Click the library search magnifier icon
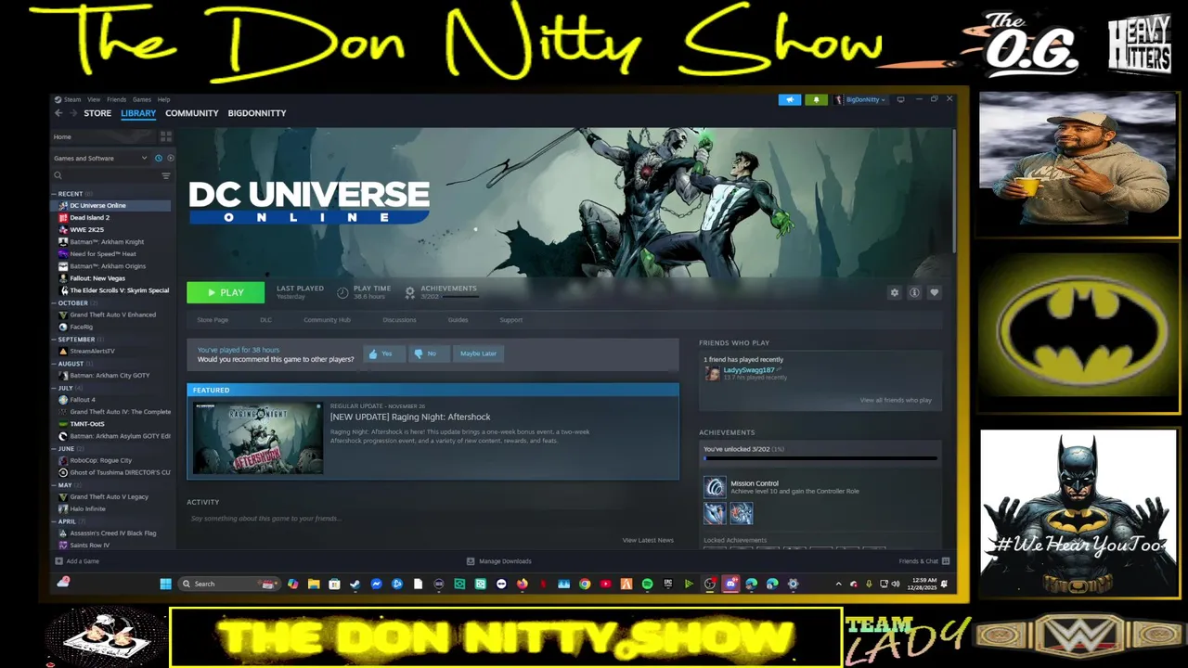The height and width of the screenshot is (668, 1188). (58, 175)
